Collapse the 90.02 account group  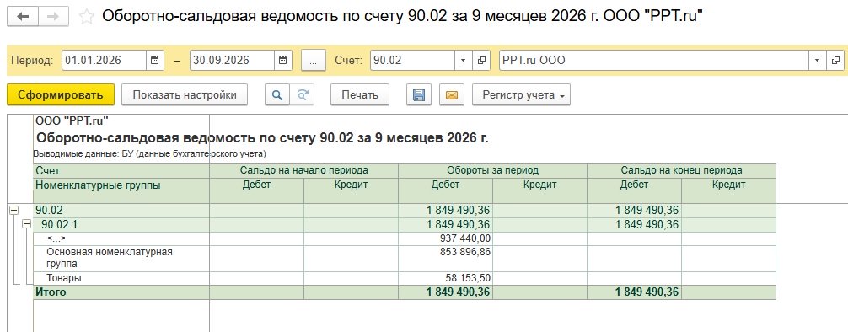pos(13,210)
